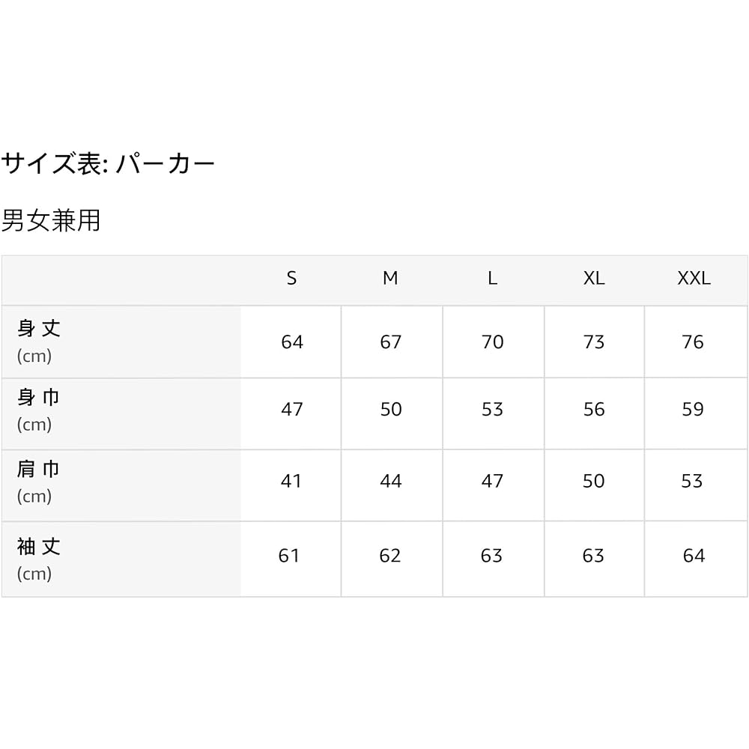Click the L size column header
Viewport: 749px width, 749px height.
point(492,279)
